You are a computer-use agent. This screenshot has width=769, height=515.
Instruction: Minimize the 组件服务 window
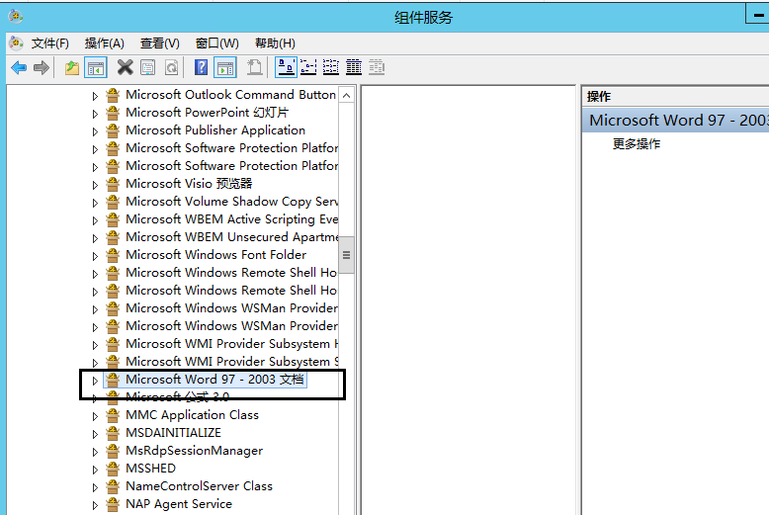[x=758, y=15]
